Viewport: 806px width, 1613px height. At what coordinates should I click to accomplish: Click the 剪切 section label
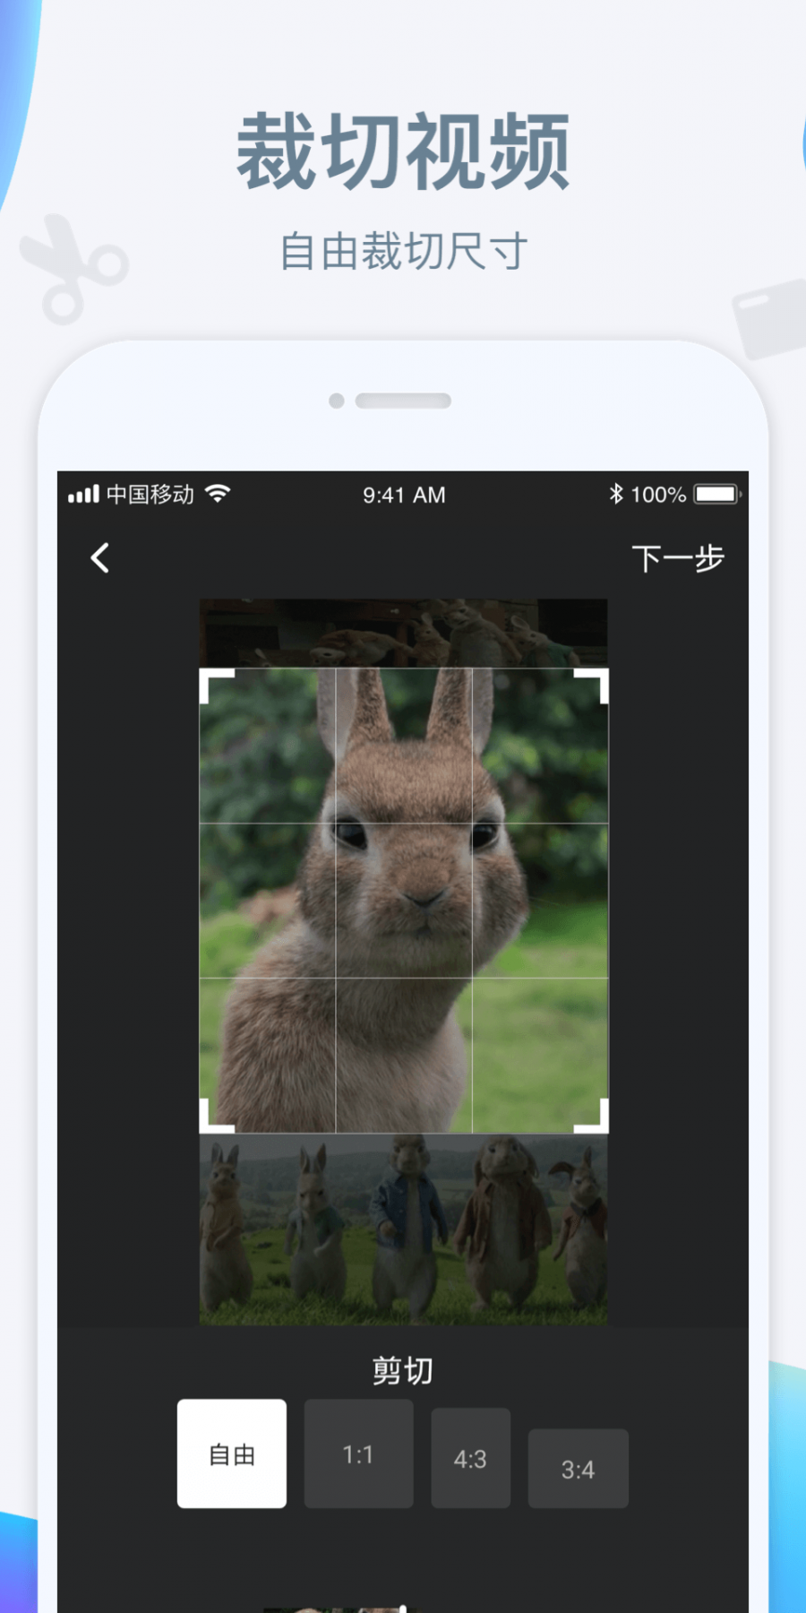[403, 1370]
